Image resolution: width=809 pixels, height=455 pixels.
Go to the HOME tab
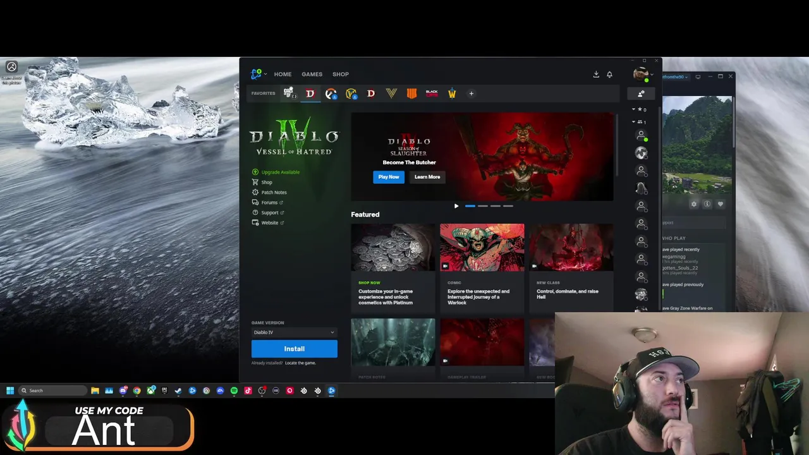(283, 74)
